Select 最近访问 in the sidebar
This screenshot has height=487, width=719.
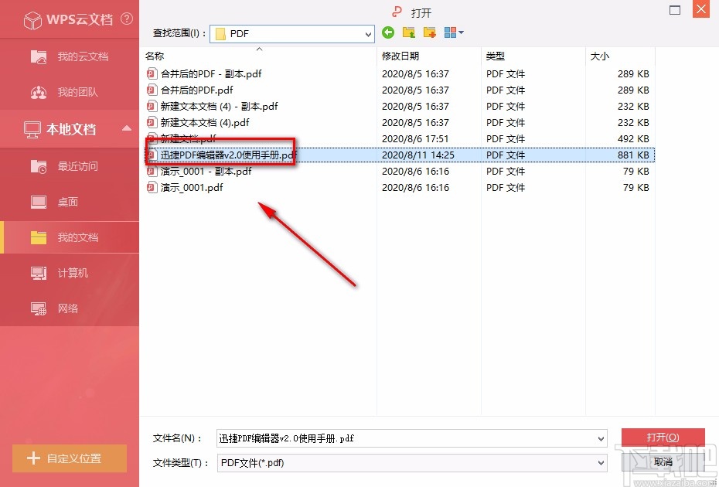coord(70,165)
